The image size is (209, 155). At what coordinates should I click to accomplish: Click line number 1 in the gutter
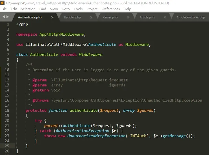pos(8,24)
